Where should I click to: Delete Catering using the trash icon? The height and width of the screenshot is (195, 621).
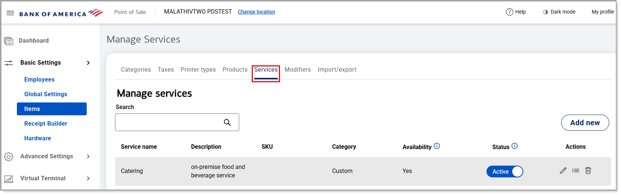pos(588,170)
